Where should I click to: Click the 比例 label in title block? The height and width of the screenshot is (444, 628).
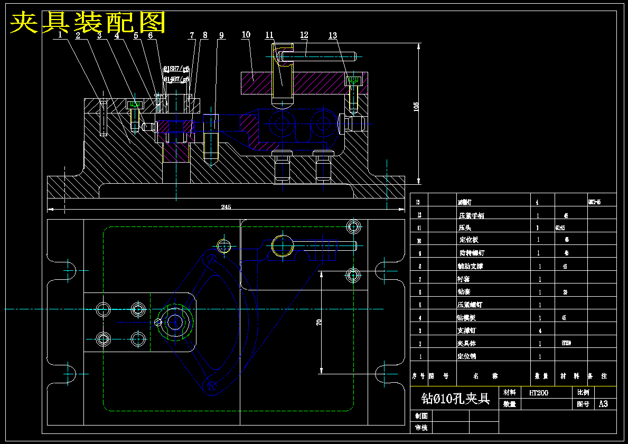coord(583,392)
